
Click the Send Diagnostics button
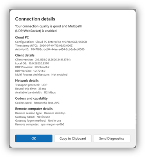pos(112,139)
